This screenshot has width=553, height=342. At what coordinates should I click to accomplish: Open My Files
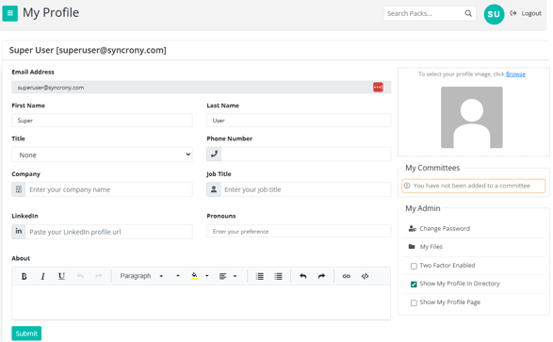point(431,247)
